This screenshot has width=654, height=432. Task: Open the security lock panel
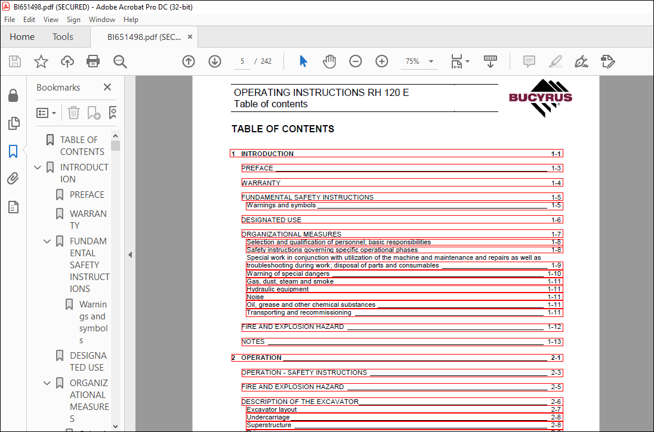pyautogui.click(x=13, y=95)
